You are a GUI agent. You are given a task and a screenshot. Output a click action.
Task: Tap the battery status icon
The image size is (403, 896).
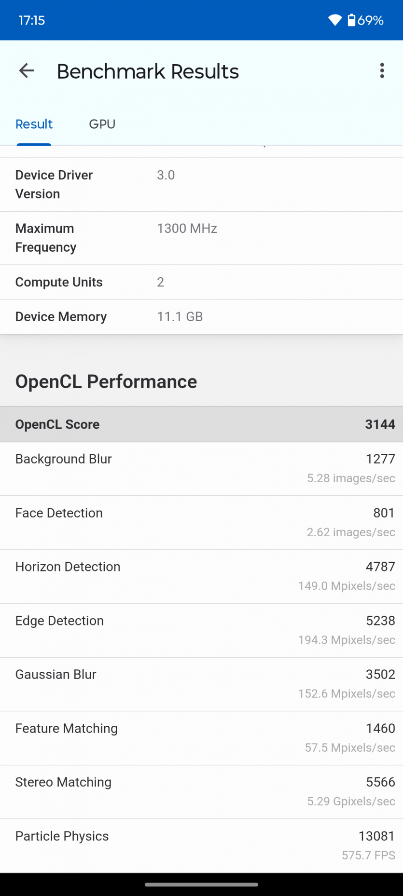[351, 20]
